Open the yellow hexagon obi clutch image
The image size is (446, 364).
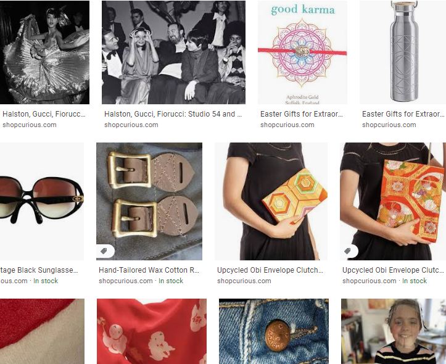click(271, 201)
